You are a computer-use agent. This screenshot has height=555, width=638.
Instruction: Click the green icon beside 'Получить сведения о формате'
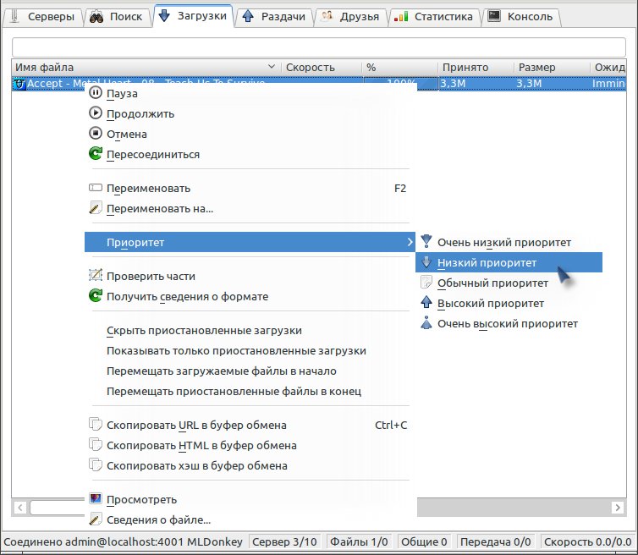coord(96,296)
